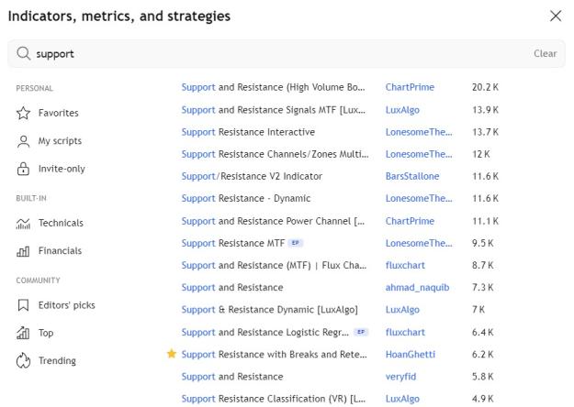Image resolution: width=574 pixels, height=407 pixels.
Task: Add Support and Resistance Logistic Regr... indicator
Action: click(x=265, y=332)
